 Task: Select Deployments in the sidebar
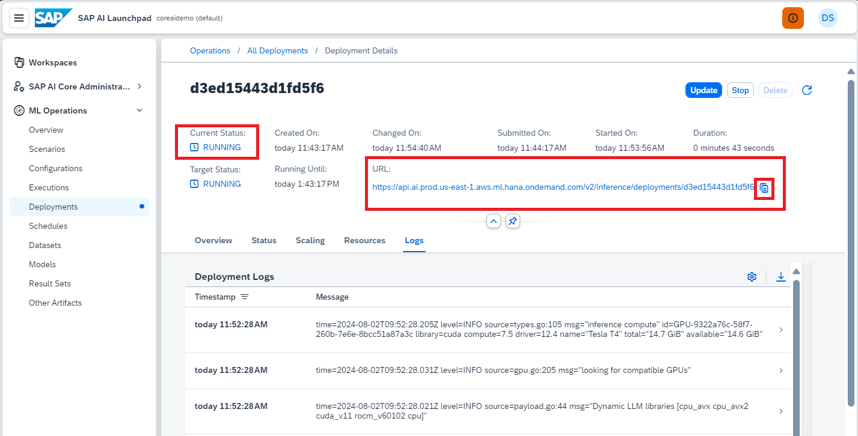click(79, 207)
